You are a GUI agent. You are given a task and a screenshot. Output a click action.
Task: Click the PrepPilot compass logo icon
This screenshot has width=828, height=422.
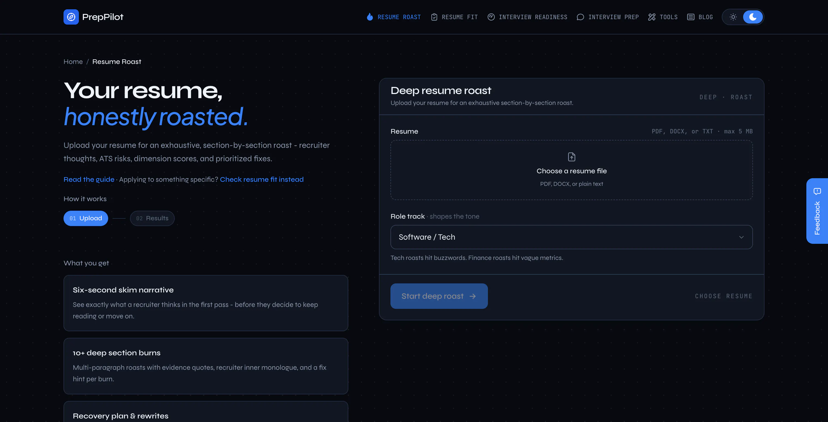pyautogui.click(x=71, y=17)
